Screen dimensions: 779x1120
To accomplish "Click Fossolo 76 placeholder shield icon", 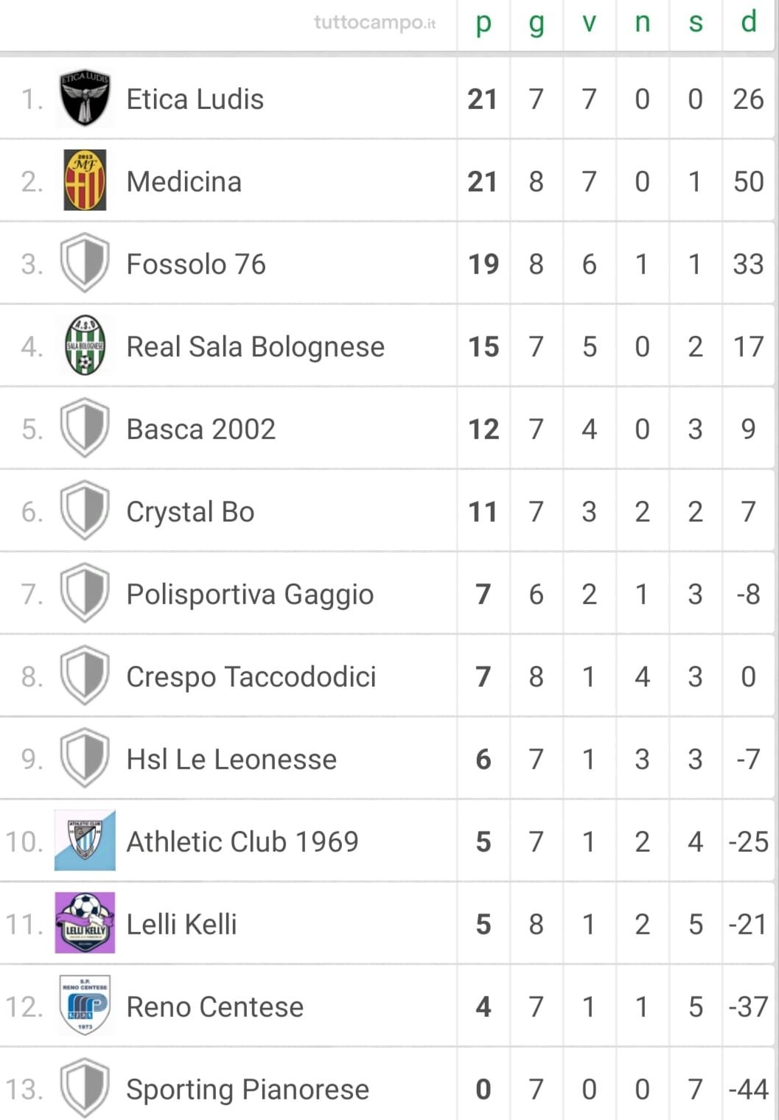I will (x=85, y=263).
